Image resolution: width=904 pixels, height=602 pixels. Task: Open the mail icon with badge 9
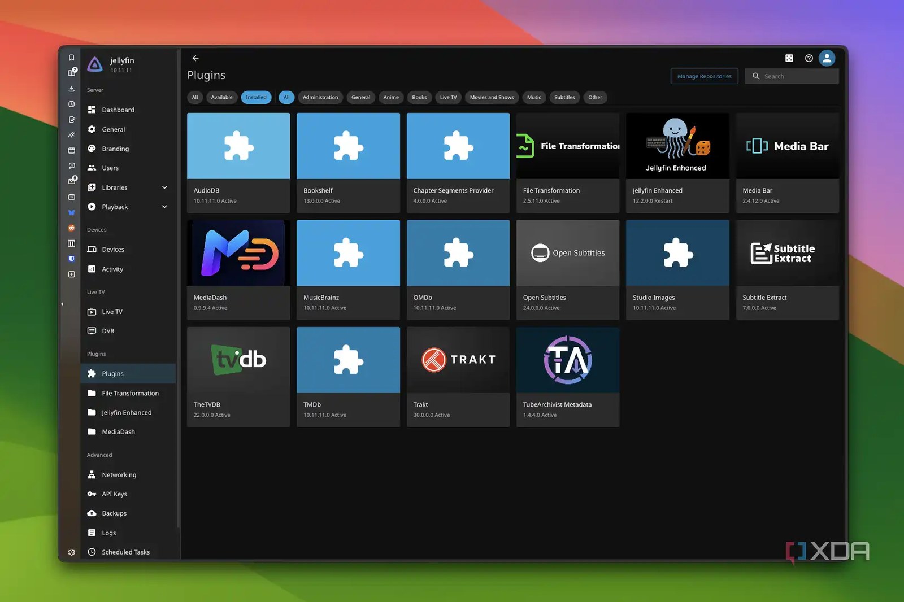tap(72, 180)
